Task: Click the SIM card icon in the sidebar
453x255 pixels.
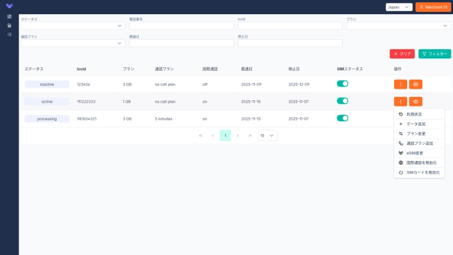Action: coord(9,25)
